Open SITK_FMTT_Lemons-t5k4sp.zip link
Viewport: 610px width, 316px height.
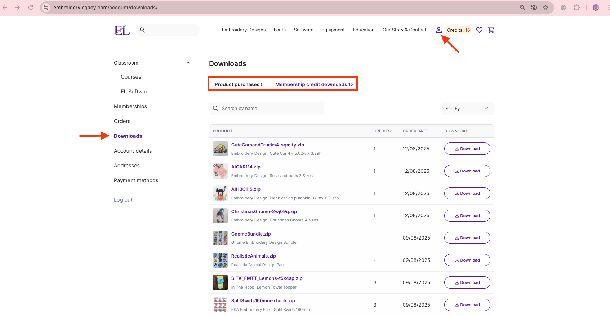tap(267, 278)
